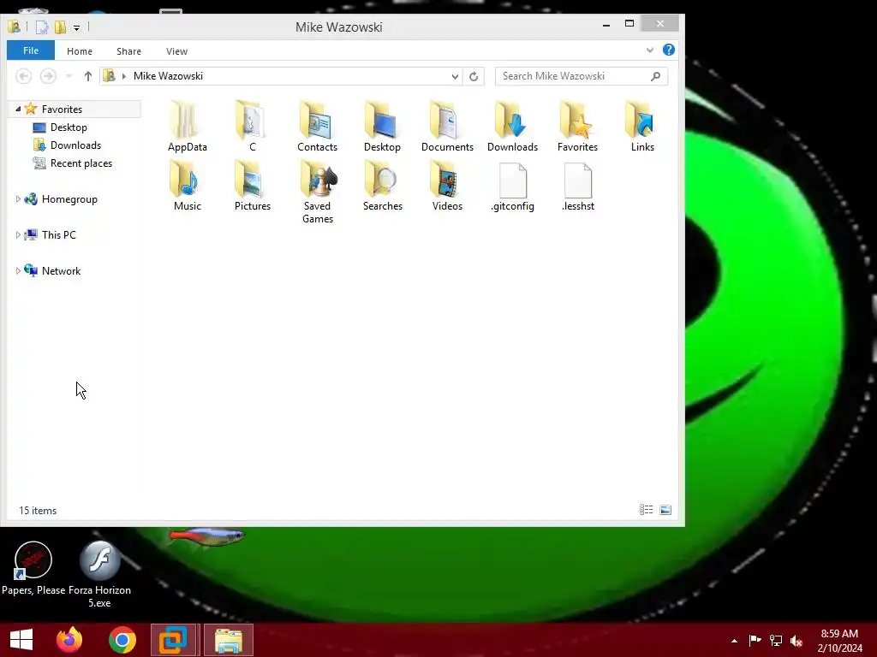
Task: Open the File menu tab
Action: [31, 50]
